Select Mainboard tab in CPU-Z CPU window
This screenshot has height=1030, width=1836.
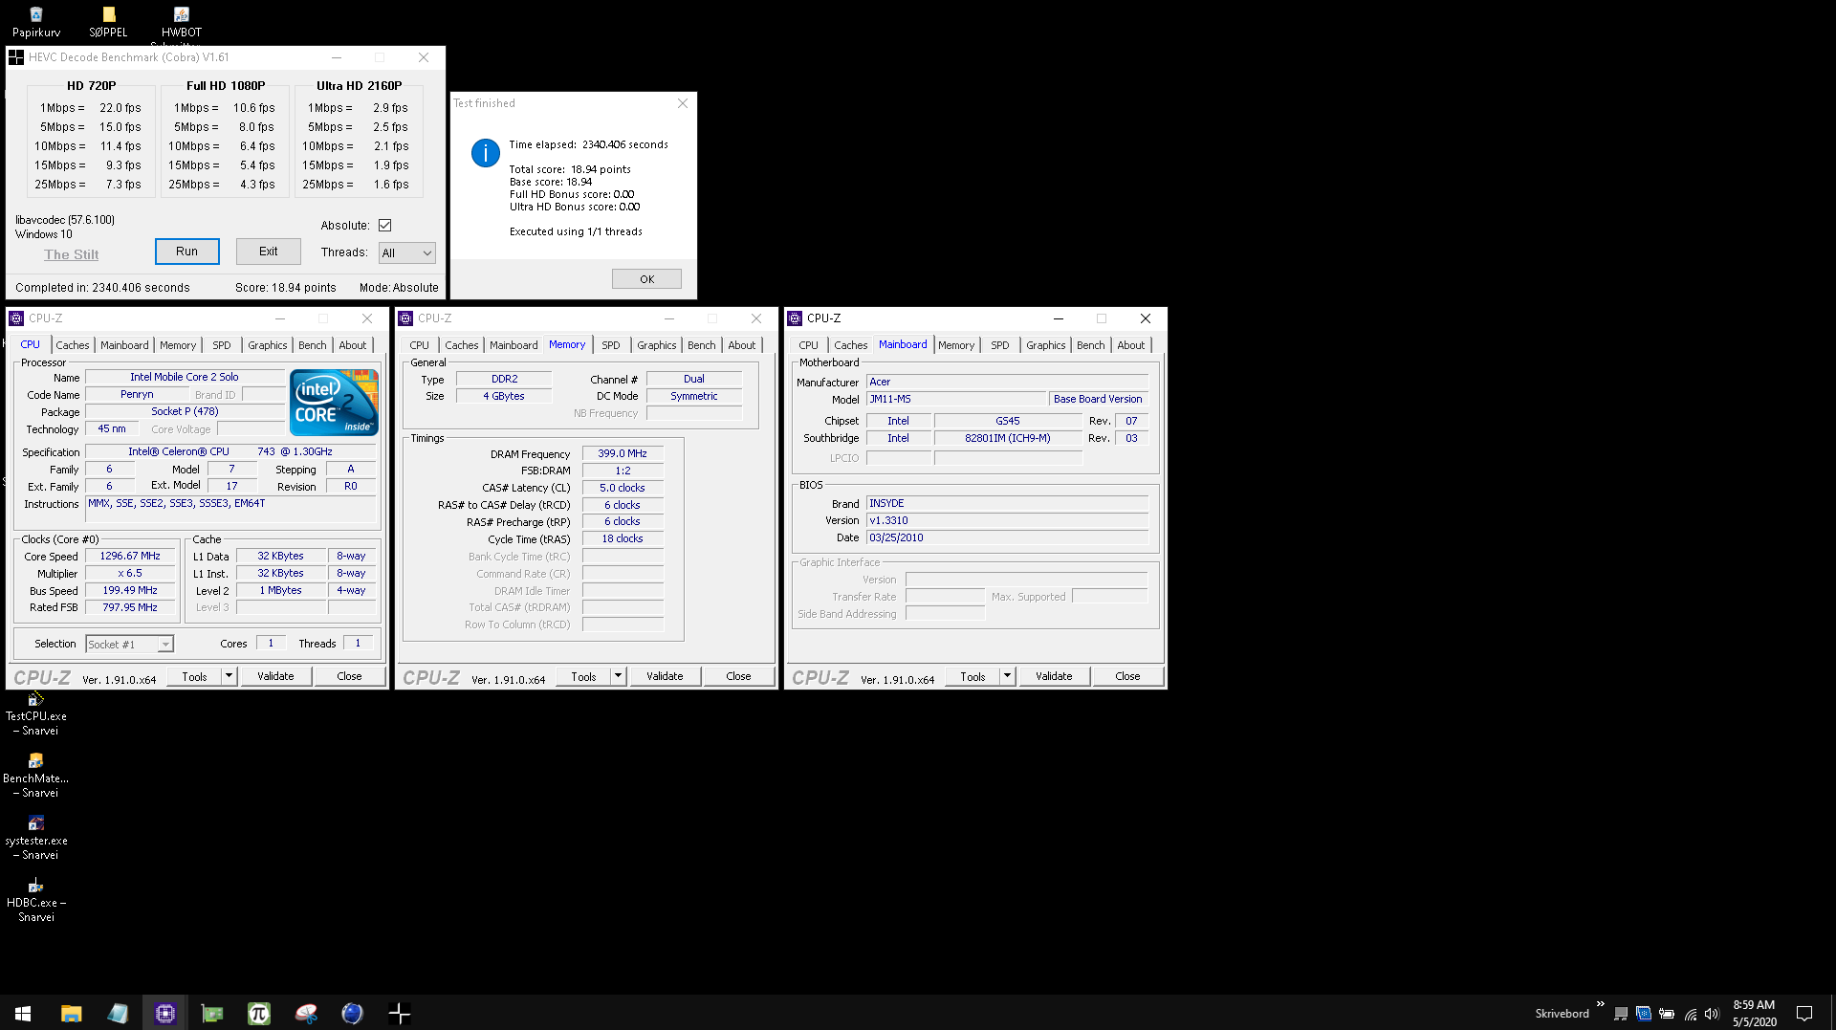(124, 345)
